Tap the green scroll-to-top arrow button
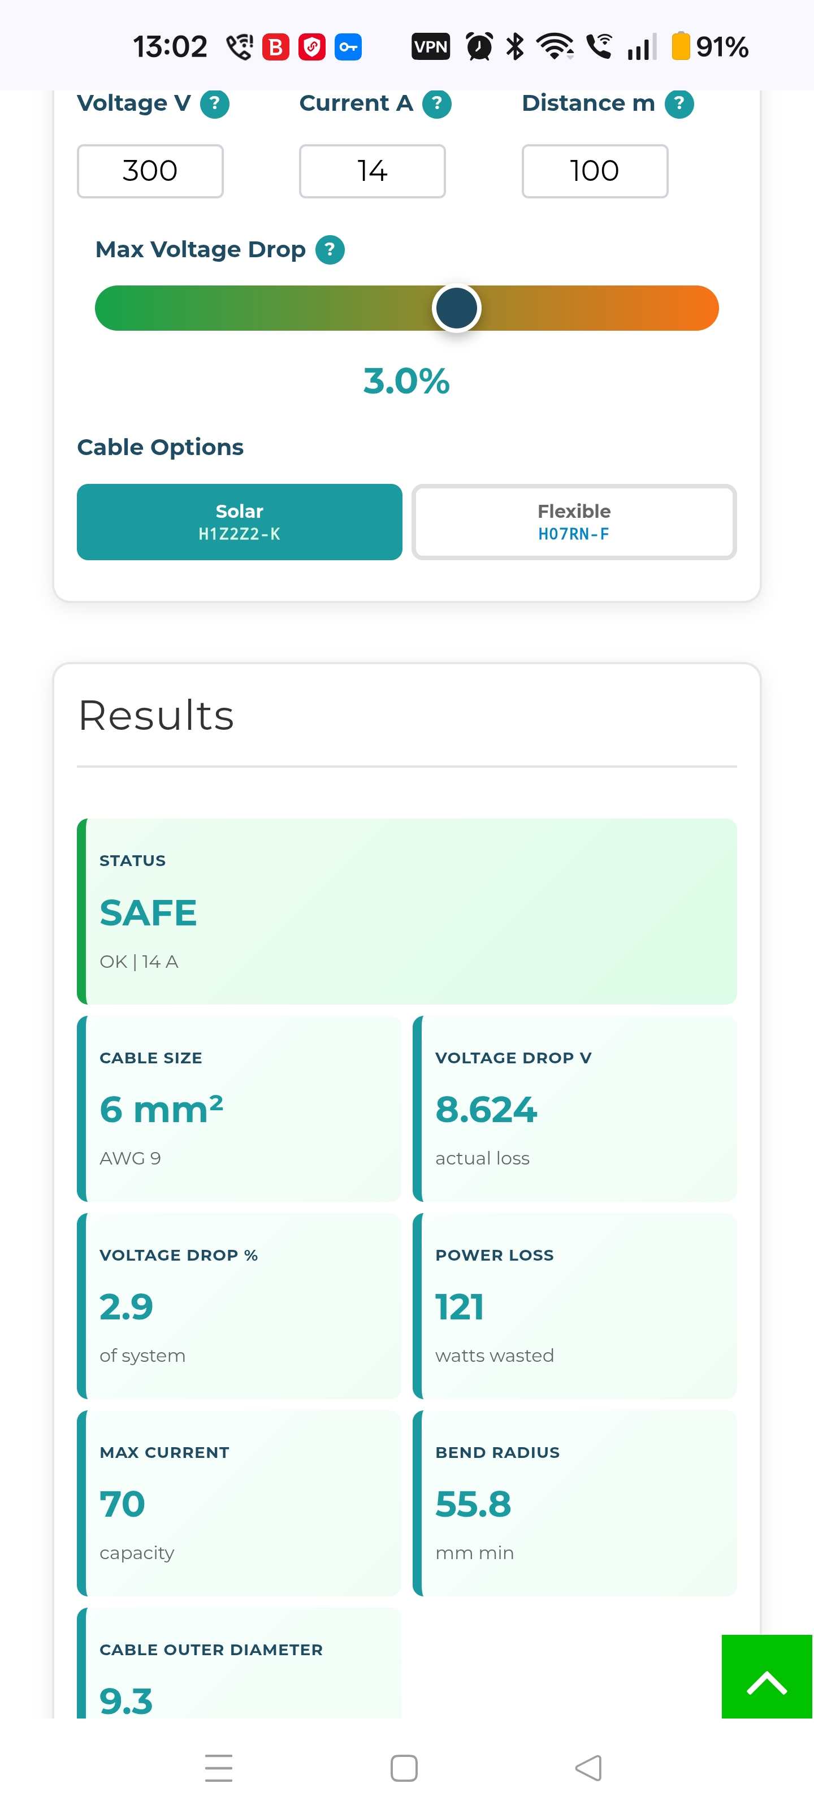814x1818 pixels. click(x=767, y=1676)
